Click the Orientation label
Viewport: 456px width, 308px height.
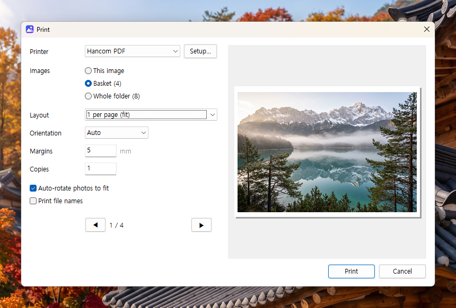[46, 133]
